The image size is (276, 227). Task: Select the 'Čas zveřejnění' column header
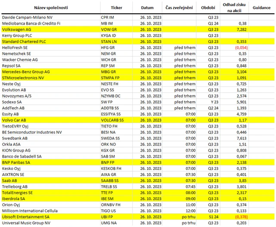179,8
